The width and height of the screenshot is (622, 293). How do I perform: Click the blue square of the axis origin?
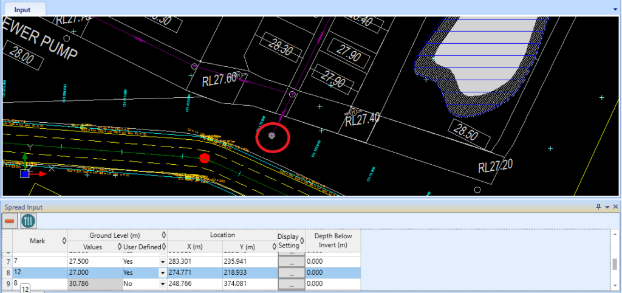click(24, 174)
